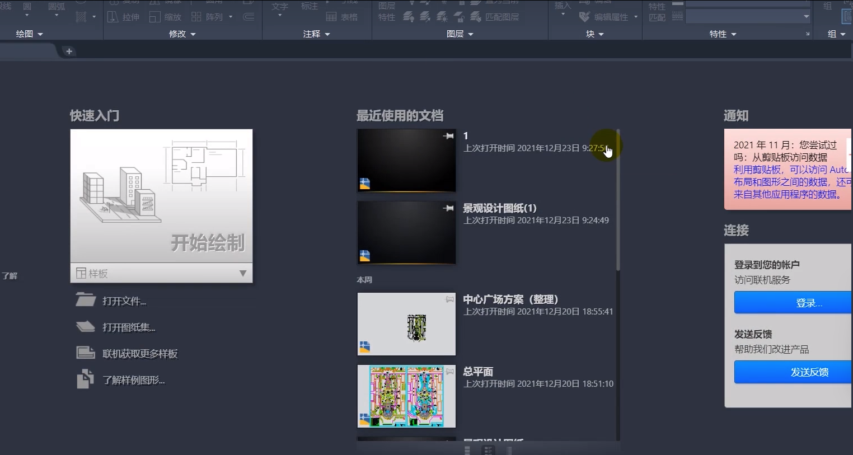Click the Match Layer (匹配图层) icon
The image size is (853, 455).
476,17
